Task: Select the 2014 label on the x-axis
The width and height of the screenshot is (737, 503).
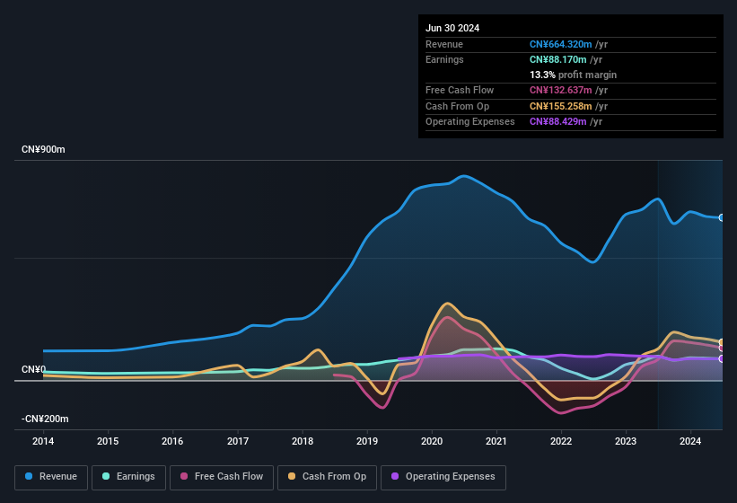Action: point(43,441)
